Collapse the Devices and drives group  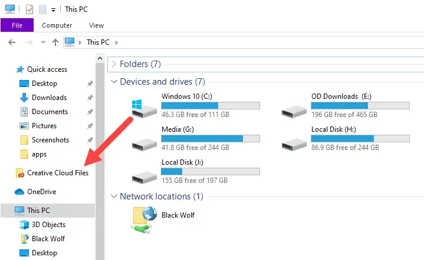pos(113,82)
